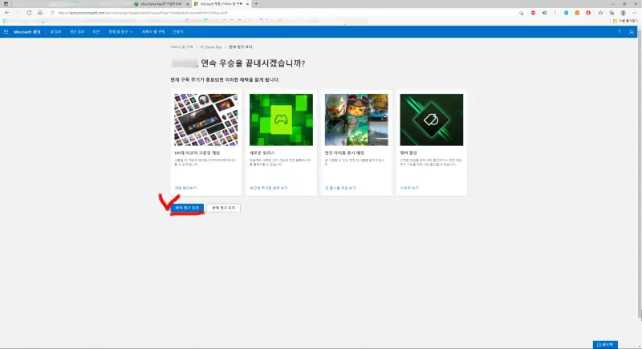Viewport: 642px width, 349px height.
Task: Open the game library card image
Action: coord(205,120)
